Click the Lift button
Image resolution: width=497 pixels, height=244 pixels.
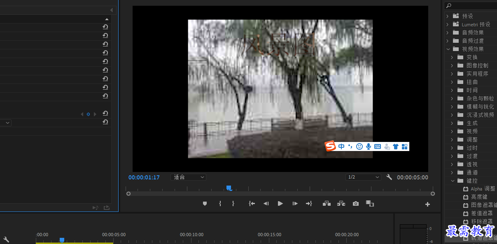click(x=327, y=203)
